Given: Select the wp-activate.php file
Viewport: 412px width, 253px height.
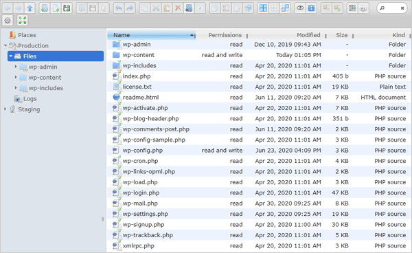Looking at the screenshot, I should (259, 108).
